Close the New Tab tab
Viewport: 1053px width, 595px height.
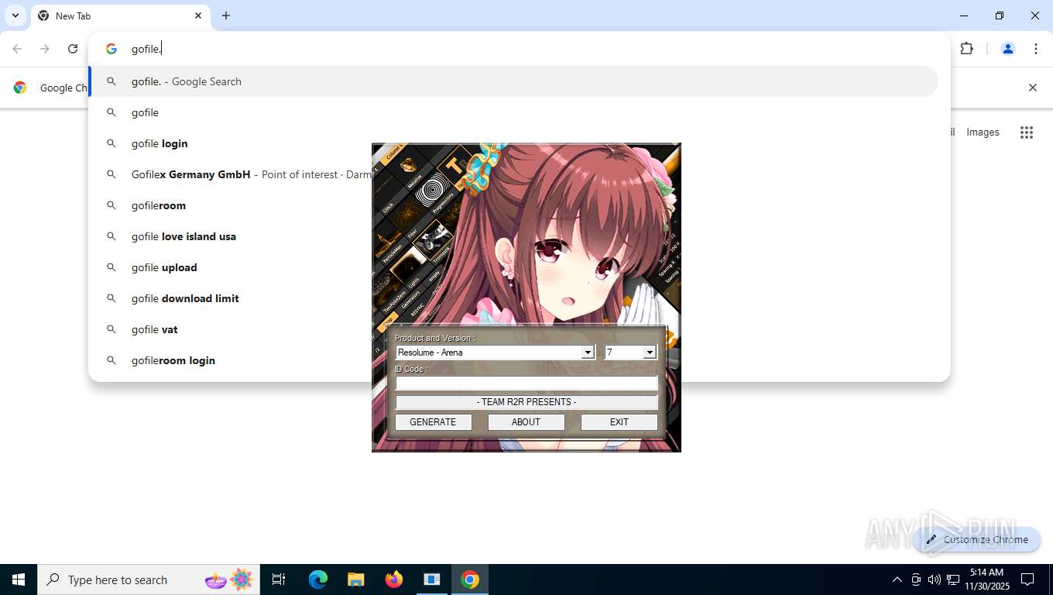click(x=198, y=15)
